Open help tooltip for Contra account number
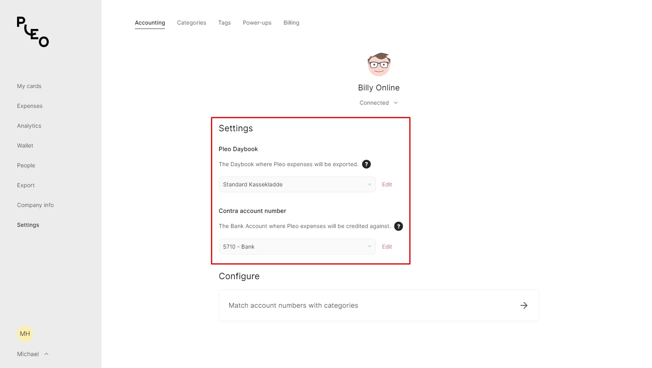 [x=399, y=226]
